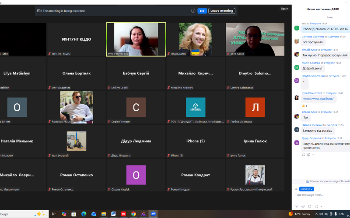The width and height of the screenshot is (350, 218).
Task: Click chat message Все зрозуміло
Action: pos(312,42)
